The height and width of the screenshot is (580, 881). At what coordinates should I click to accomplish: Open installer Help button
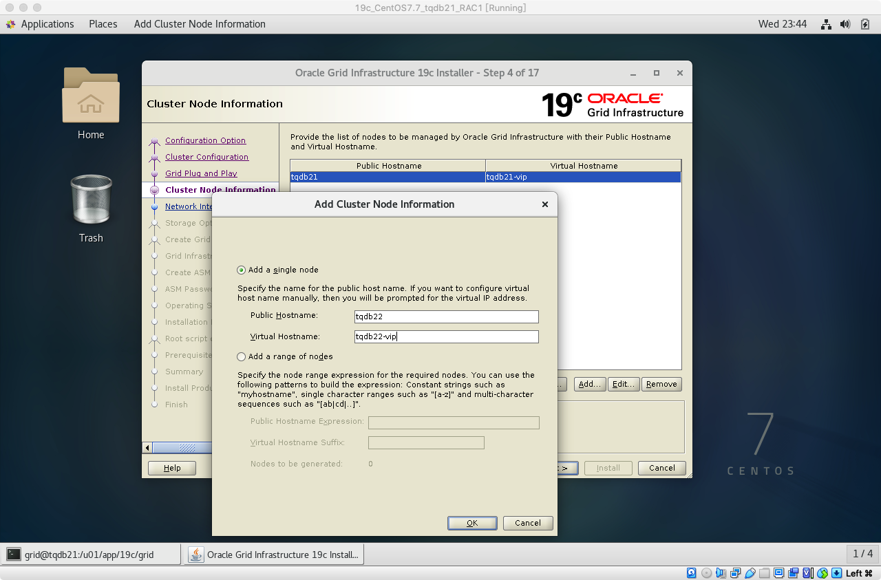[172, 468]
